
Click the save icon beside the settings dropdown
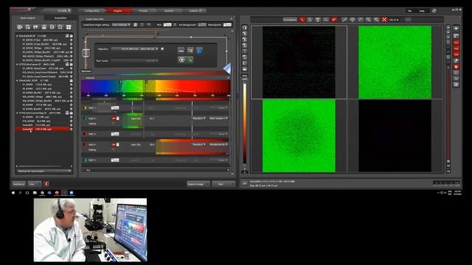click(x=136, y=24)
